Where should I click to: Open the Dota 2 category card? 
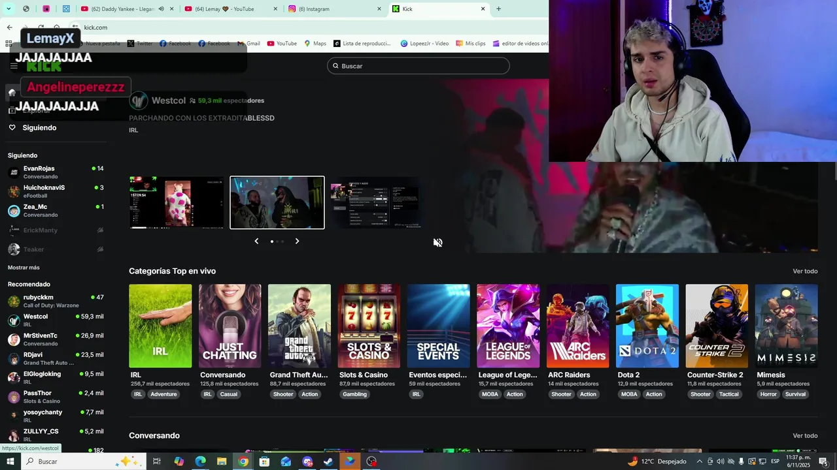[x=647, y=326]
